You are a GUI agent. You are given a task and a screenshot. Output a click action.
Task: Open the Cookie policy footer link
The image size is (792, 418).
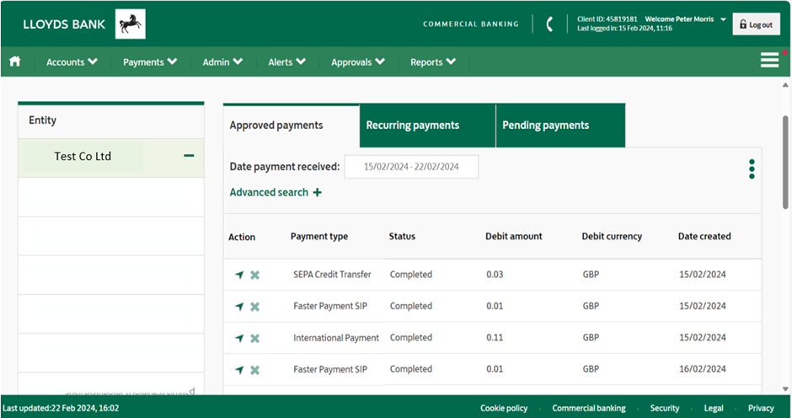click(504, 408)
